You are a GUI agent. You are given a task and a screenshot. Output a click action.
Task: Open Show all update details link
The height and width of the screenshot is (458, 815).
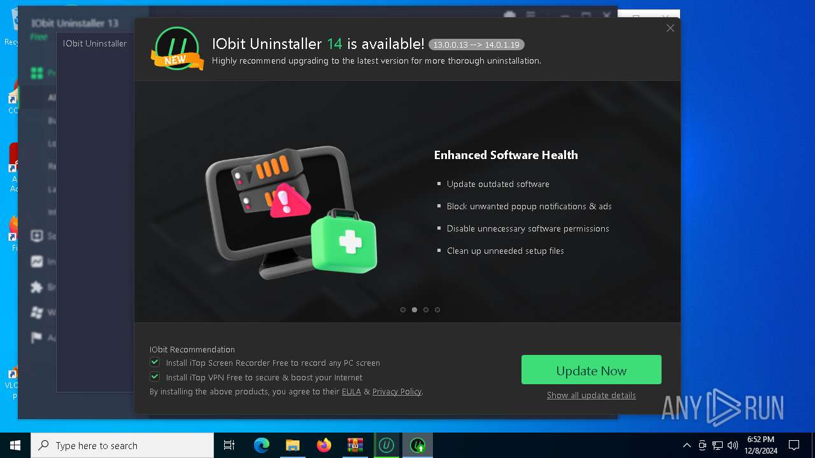click(591, 395)
